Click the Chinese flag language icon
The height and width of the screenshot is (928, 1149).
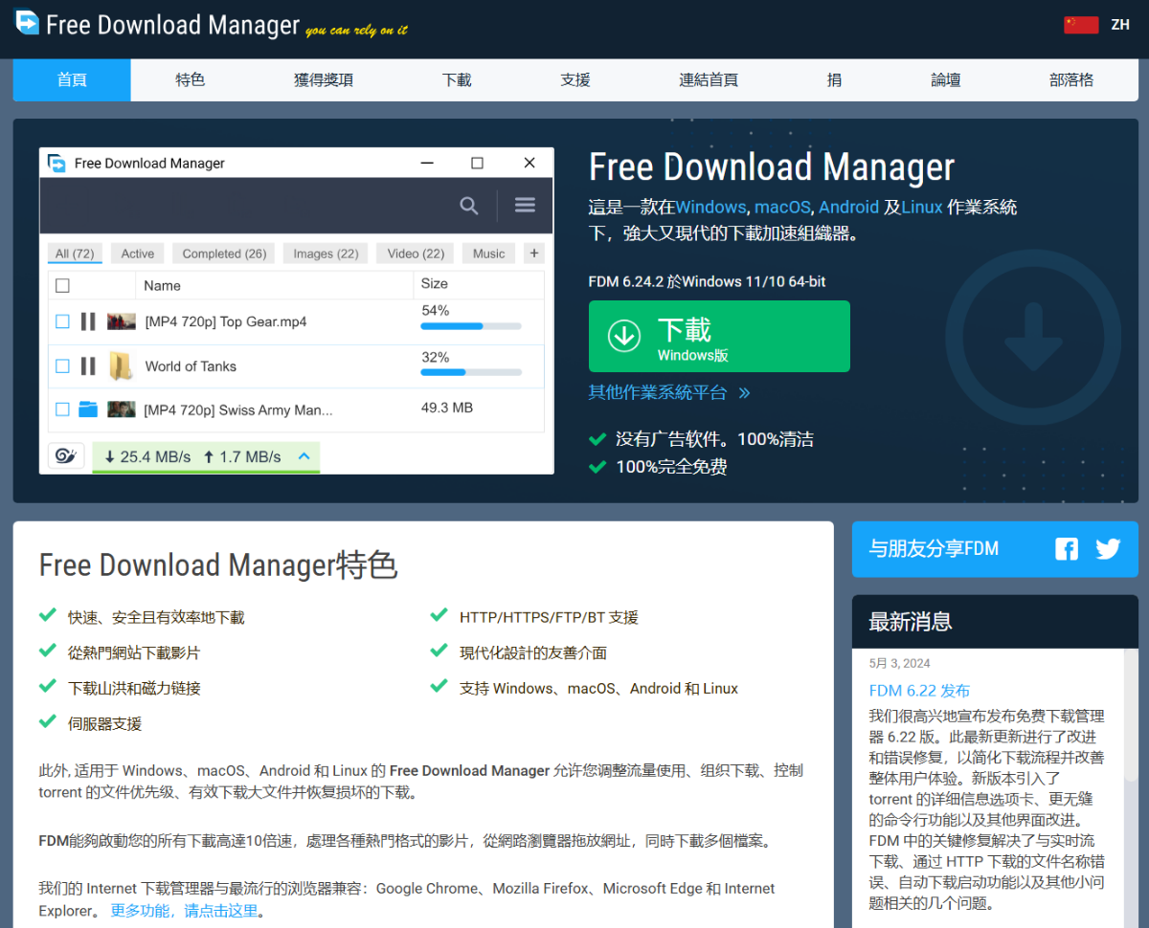click(1081, 25)
